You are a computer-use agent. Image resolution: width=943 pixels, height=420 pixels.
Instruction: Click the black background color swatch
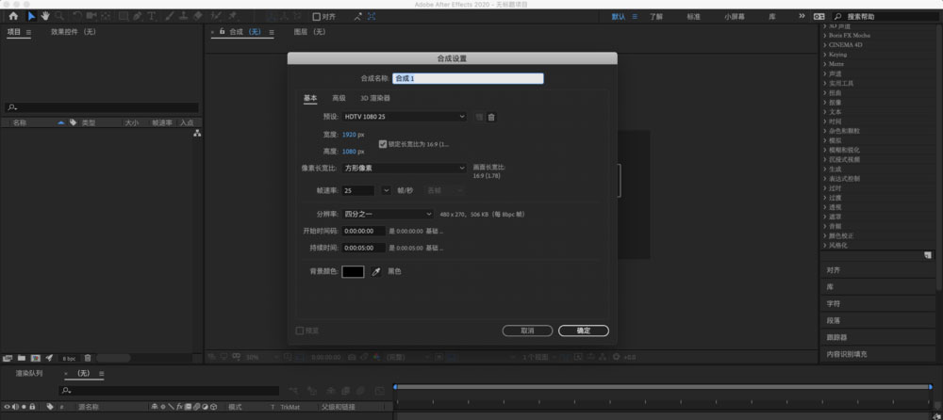coord(353,271)
